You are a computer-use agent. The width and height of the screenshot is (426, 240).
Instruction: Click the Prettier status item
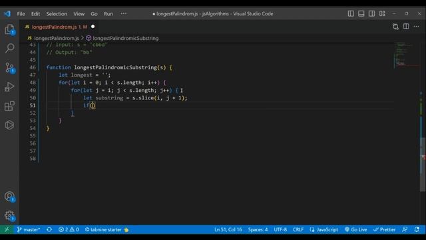(x=384, y=229)
